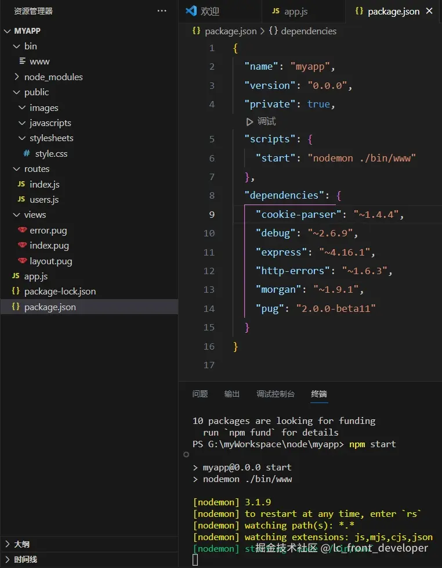Click the pug icon beside index.pug

point(23,245)
